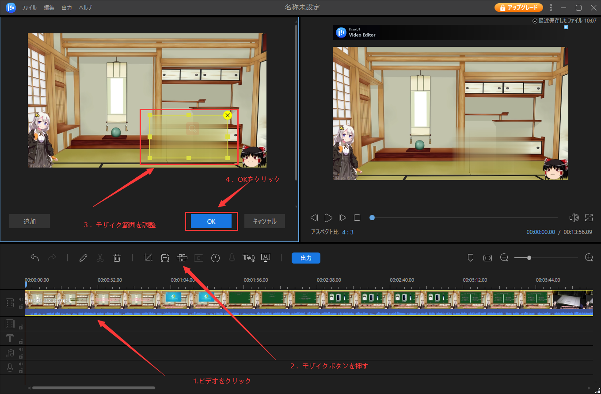
Task: Open the three-dot more options menu
Action: click(x=551, y=8)
